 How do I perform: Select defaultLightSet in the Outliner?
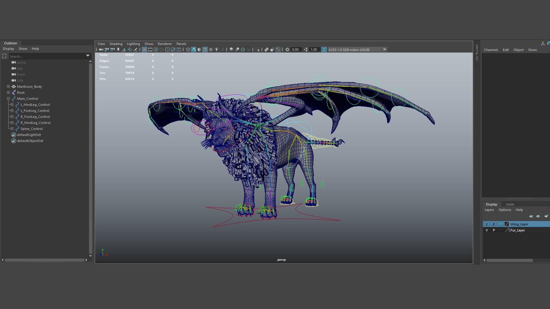point(29,135)
